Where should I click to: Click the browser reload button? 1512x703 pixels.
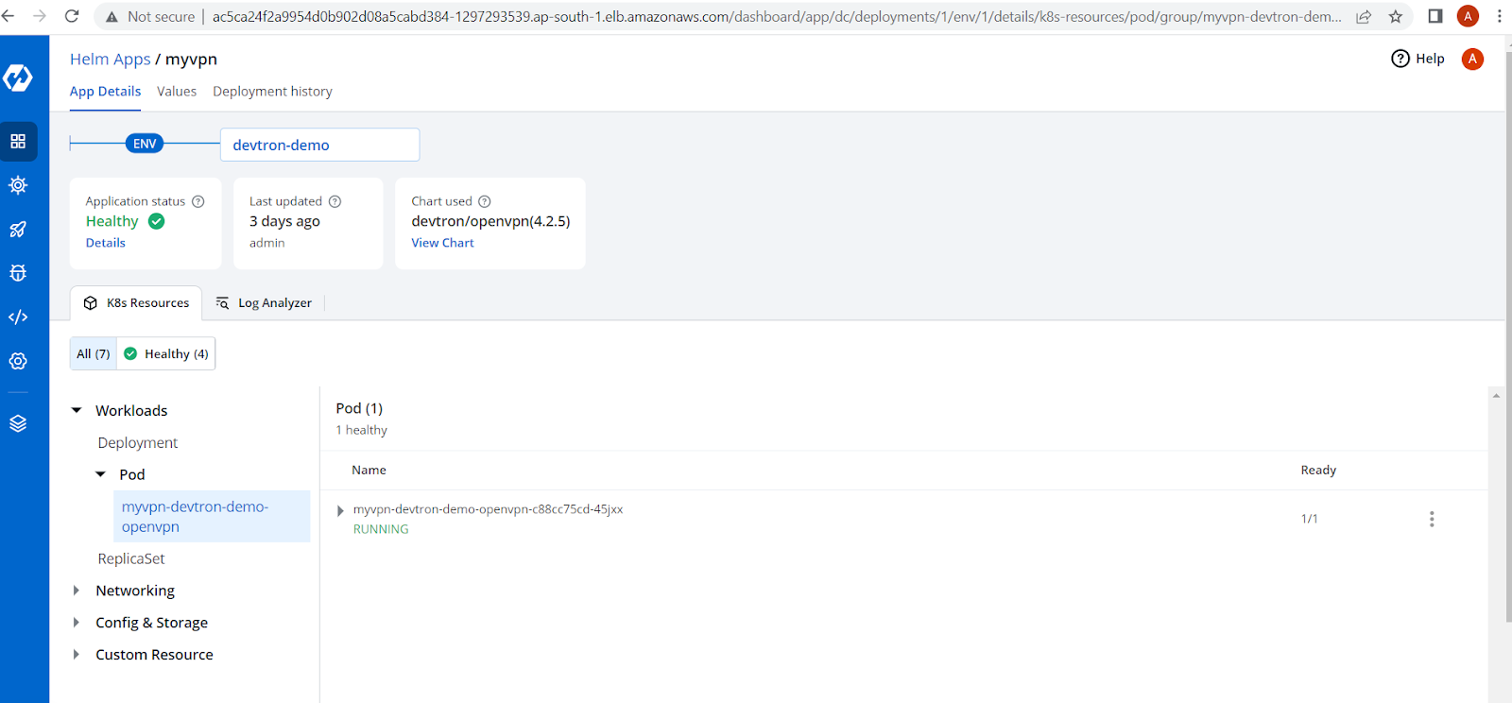pos(72,16)
